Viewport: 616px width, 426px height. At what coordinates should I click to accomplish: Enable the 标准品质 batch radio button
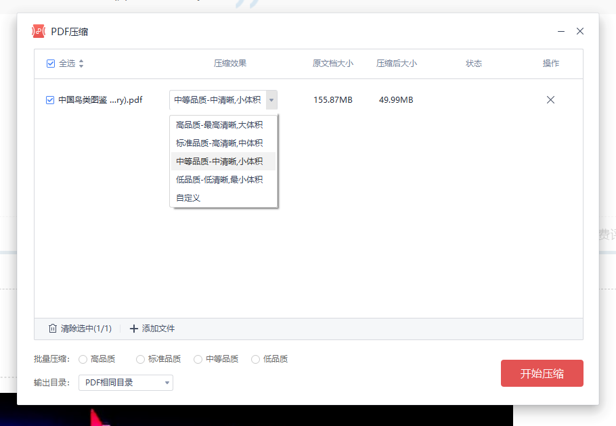click(139, 358)
